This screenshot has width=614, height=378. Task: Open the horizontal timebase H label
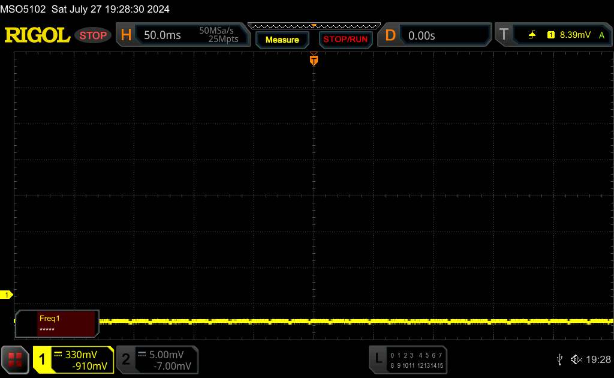pyautogui.click(x=126, y=35)
